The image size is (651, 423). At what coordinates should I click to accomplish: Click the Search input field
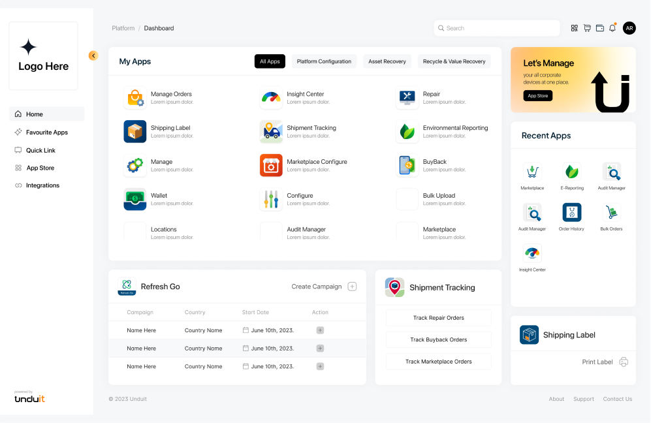(496, 28)
